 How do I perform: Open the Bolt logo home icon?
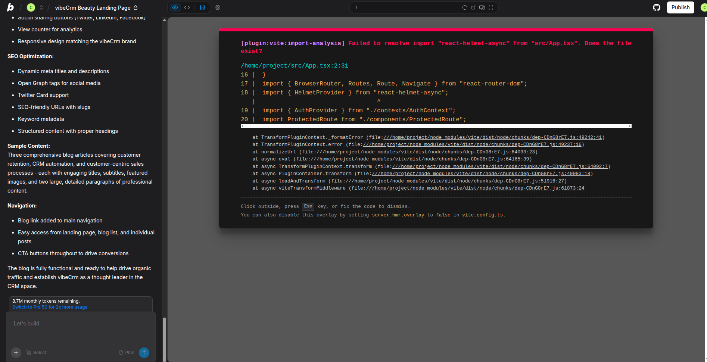coord(10,7)
